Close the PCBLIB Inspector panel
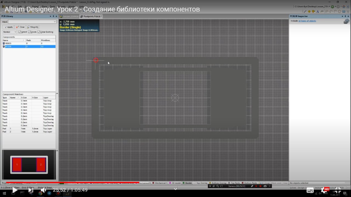 [x=348, y=16]
